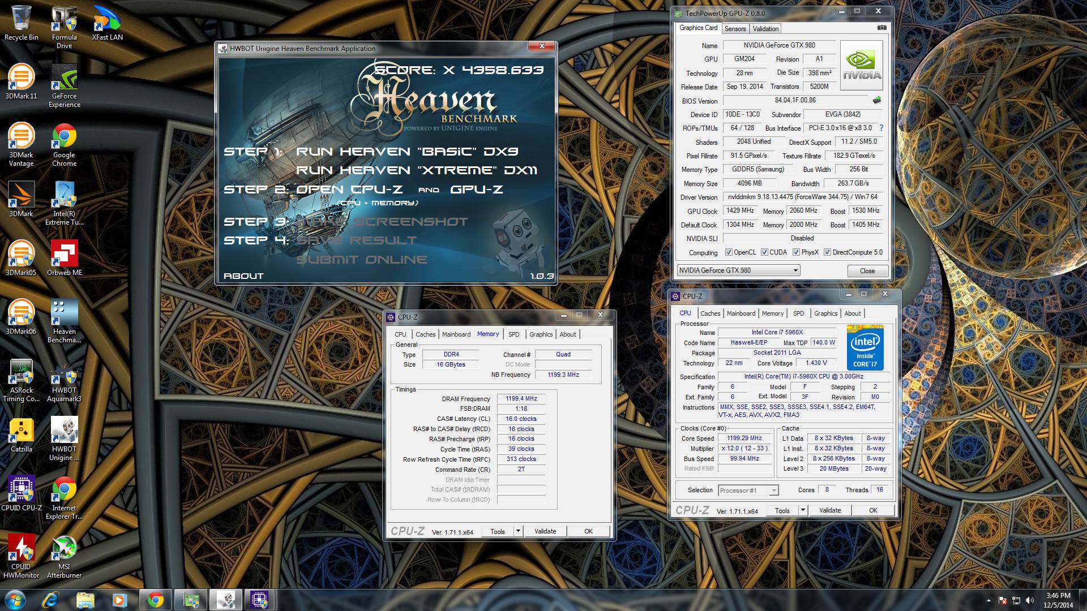The width and height of the screenshot is (1087, 611).
Task: Open the Recycle Bin desktop icon
Action: click(22, 24)
